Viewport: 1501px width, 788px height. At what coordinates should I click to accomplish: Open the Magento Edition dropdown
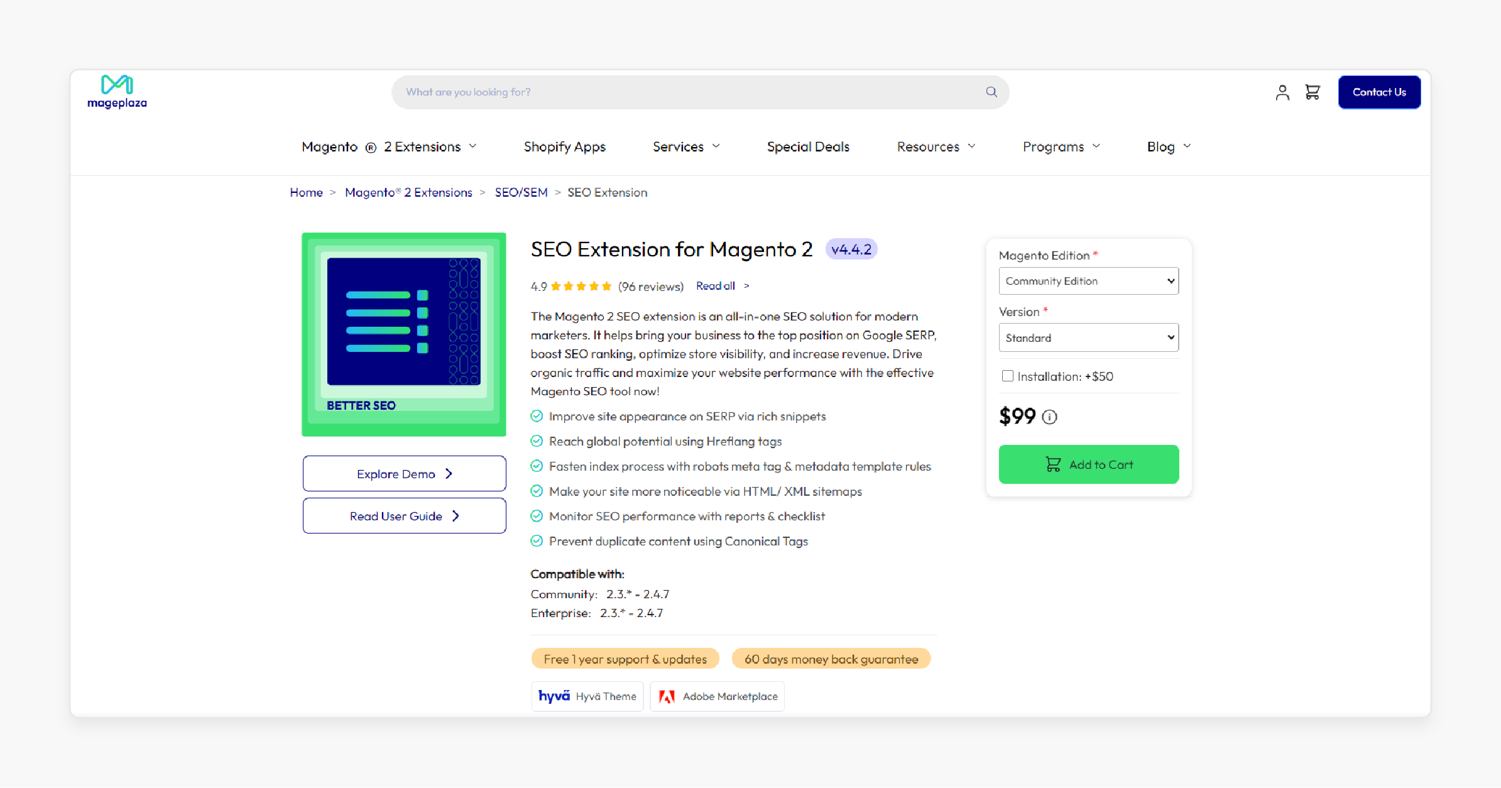[x=1088, y=281]
